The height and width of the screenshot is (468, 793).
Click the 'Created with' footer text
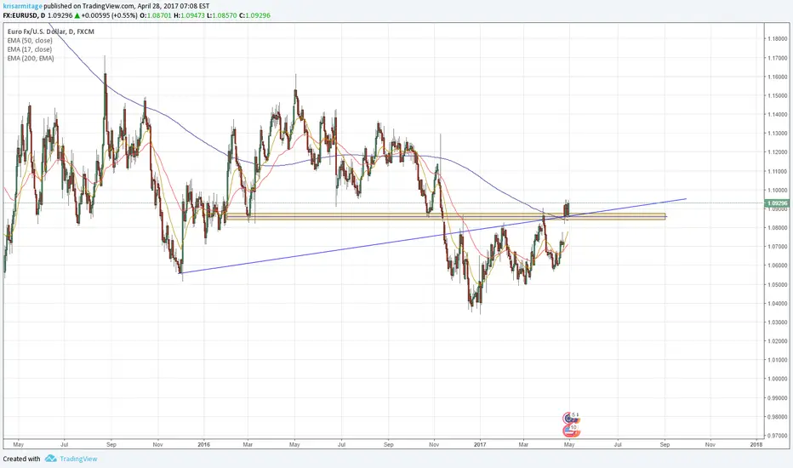(22, 459)
